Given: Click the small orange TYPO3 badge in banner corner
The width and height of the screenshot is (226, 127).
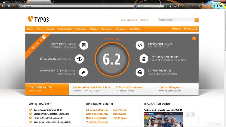Looking at the screenshot, I should pos(194,38).
